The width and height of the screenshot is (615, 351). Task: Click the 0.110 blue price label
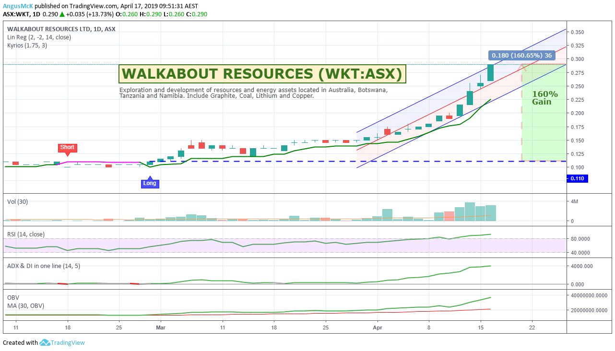tap(577, 178)
